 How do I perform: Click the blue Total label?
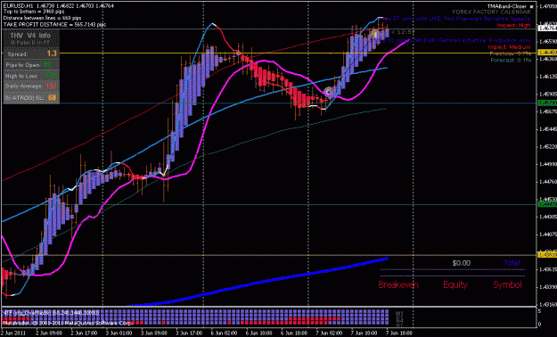tap(512, 263)
